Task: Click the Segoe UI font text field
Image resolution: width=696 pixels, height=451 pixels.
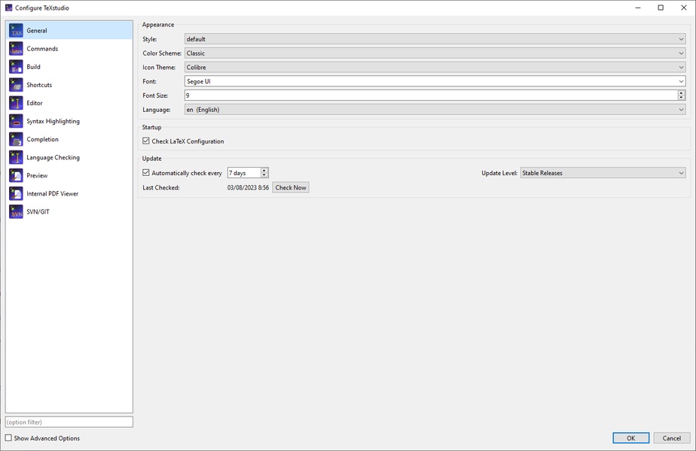Action: [431, 81]
